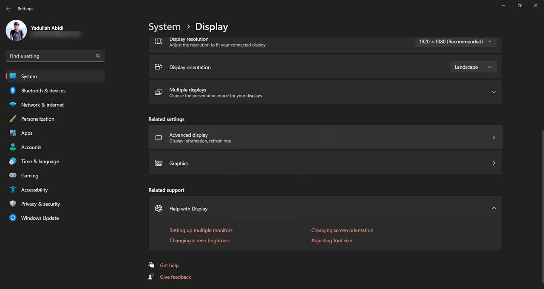The height and width of the screenshot is (289, 544).
Task: Select the Accounts icon
Action: pos(13,147)
